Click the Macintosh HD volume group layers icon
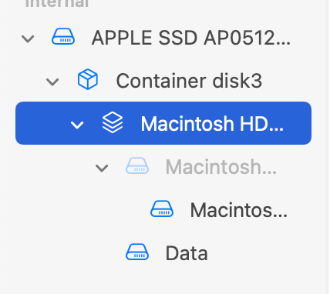Viewport: 330px width, 294px height. tap(113, 122)
